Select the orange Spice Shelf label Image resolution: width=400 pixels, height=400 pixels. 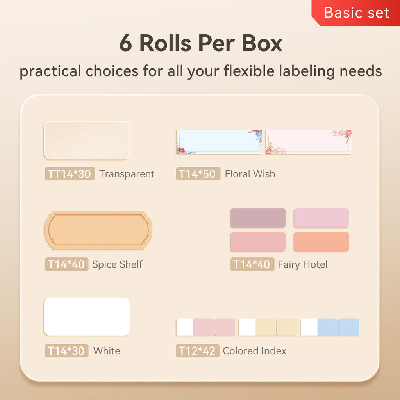point(98,230)
